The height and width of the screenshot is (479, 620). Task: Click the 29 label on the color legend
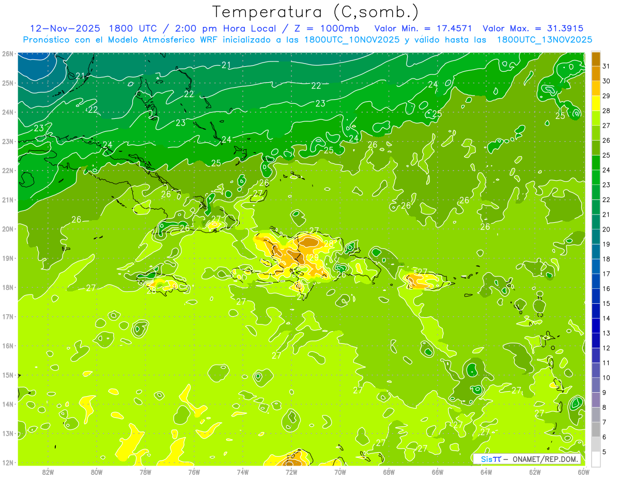[606, 96]
